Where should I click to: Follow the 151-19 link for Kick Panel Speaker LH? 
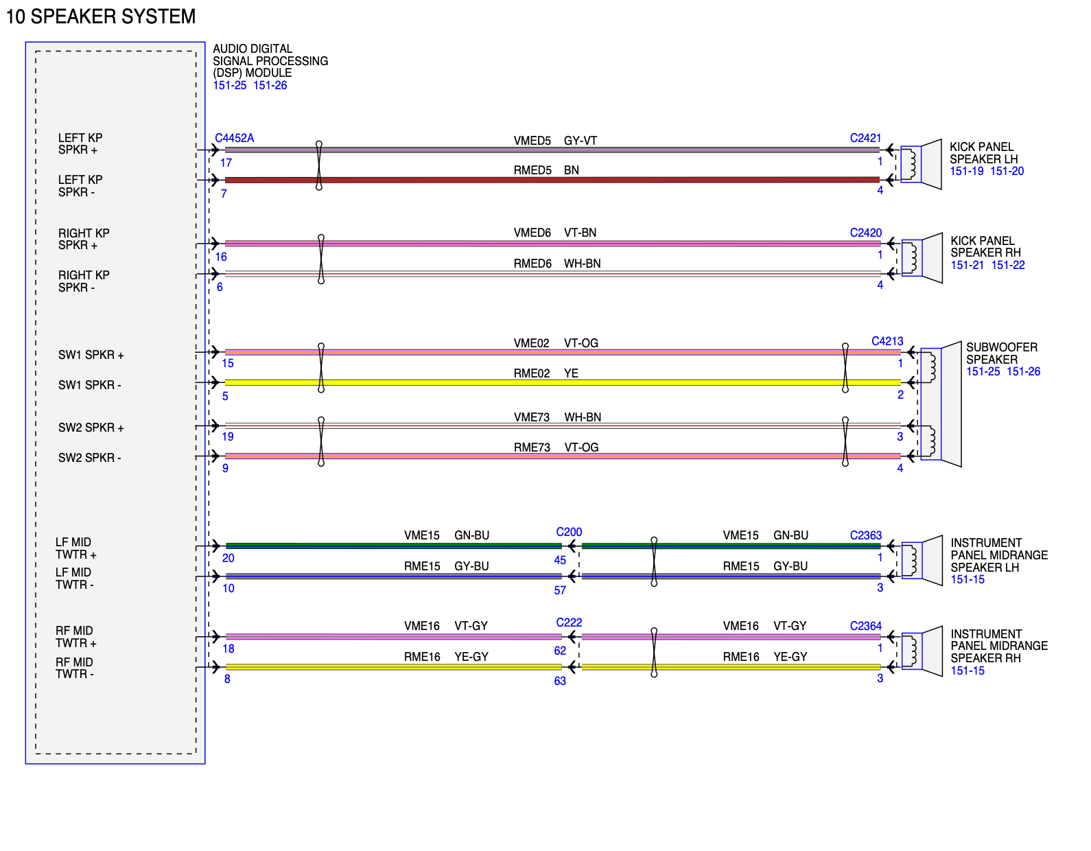967,172
